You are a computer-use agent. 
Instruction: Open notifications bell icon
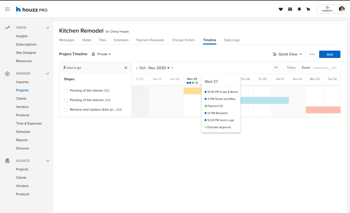coord(299,9)
